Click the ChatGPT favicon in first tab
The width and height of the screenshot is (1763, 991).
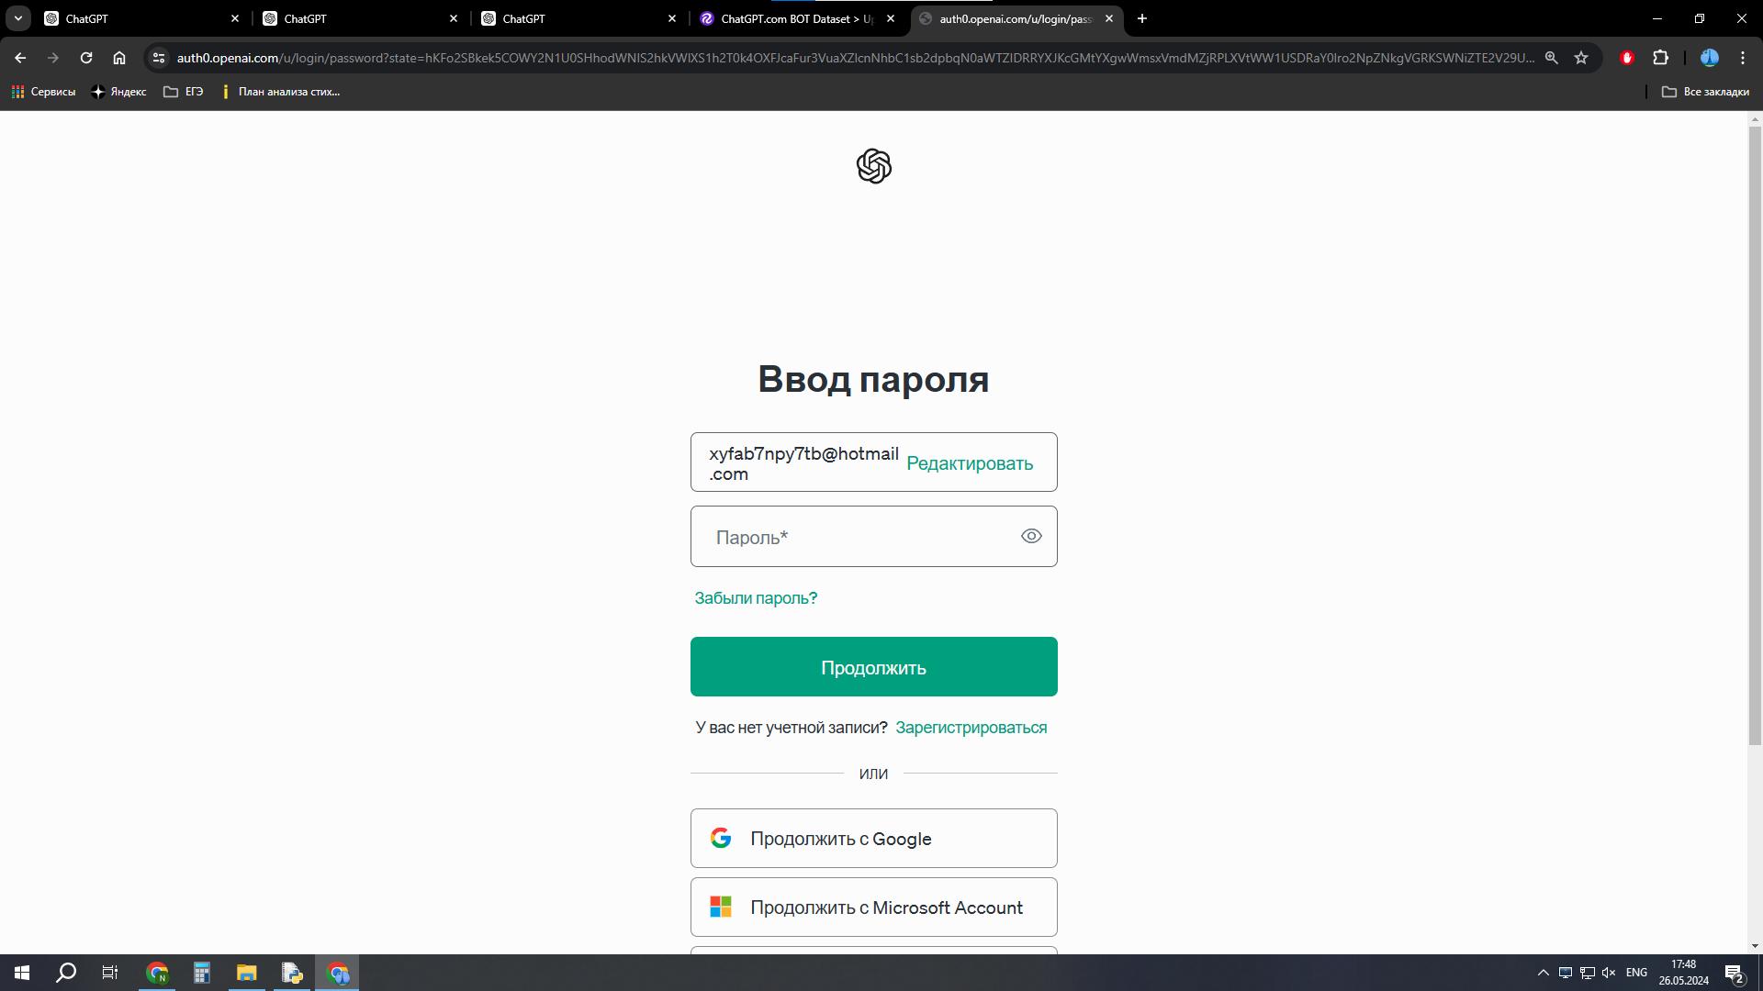click(x=52, y=18)
